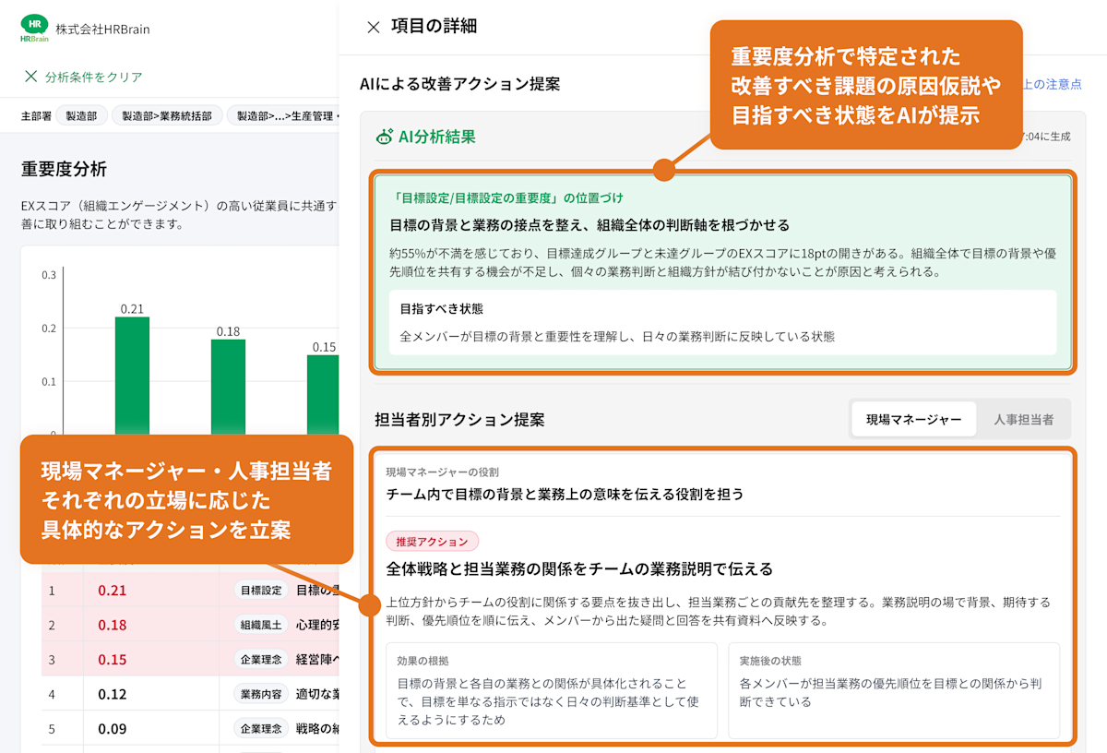Open the 上の注意点 link
Image resolution: width=1107 pixels, height=753 pixels.
[x=1052, y=84]
